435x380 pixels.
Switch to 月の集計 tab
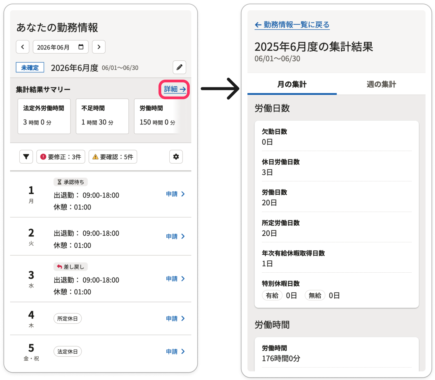tap(292, 84)
